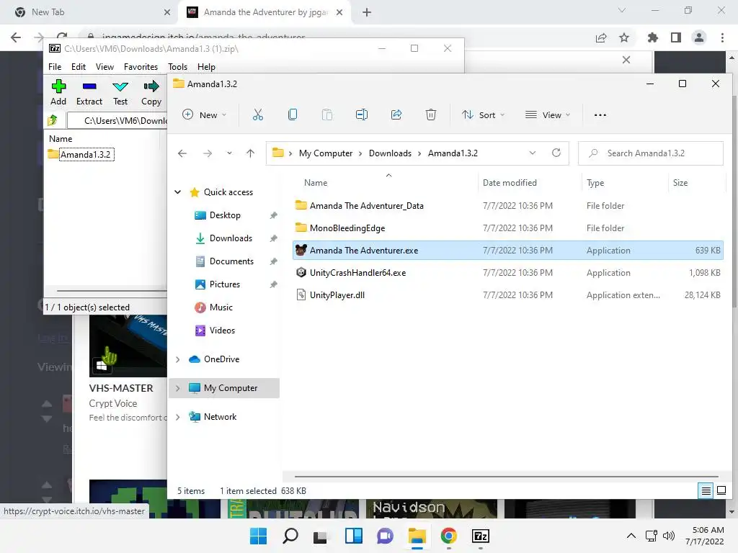Select Amanda1.3.2 folder in 7-Zip list
Image resolution: width=738 pixels, height=553 pixels.
click(81, 154)
